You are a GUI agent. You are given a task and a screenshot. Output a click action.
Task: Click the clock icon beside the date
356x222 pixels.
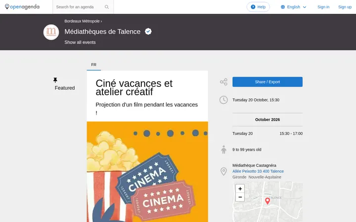click(x=223, y=100)
